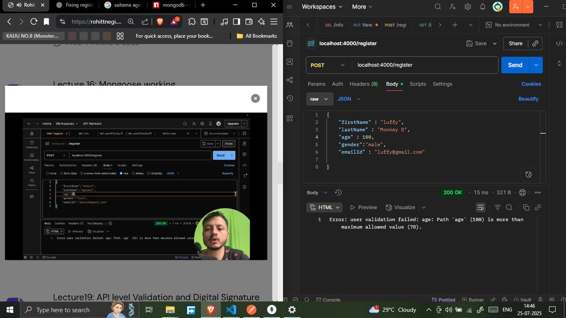This screenshot has height=318, width=566.
Task: Open the Headers (8) tab
Action: pos(364,84)
